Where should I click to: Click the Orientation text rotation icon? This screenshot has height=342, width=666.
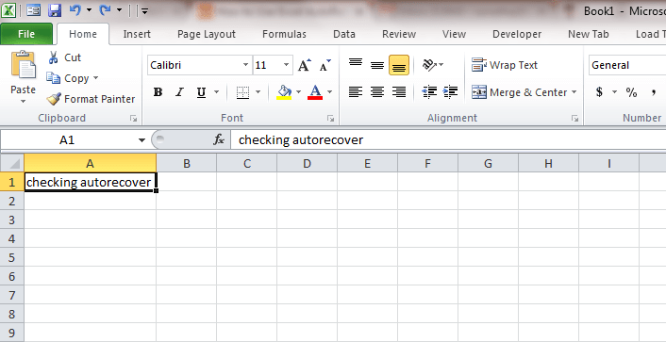[x=429, y=65]
